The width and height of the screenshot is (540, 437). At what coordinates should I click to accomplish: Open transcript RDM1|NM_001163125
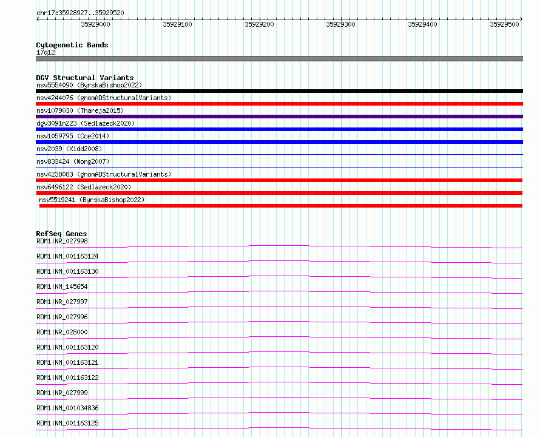[x=67, y=423]
